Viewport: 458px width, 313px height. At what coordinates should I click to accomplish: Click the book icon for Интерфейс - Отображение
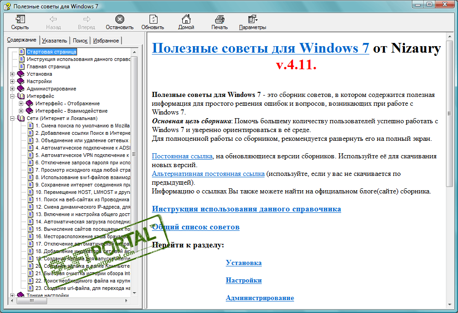pos(30,103)
